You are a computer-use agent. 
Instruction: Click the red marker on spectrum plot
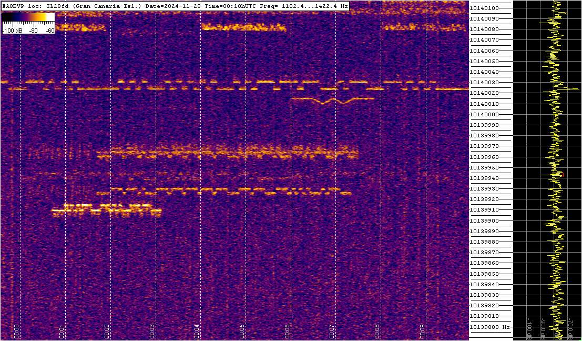(563, 175)
